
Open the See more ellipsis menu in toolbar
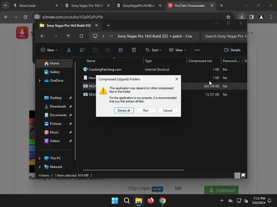(x=197, y=50)
